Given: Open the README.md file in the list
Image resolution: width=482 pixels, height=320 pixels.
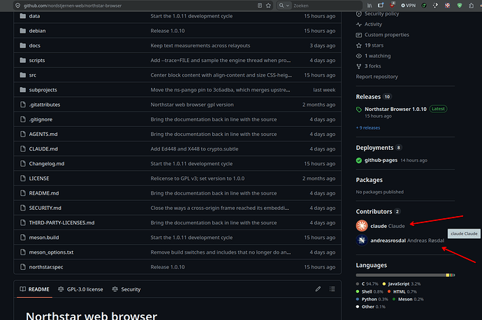Looking at the screenshot, I should [x=44, y=193].
